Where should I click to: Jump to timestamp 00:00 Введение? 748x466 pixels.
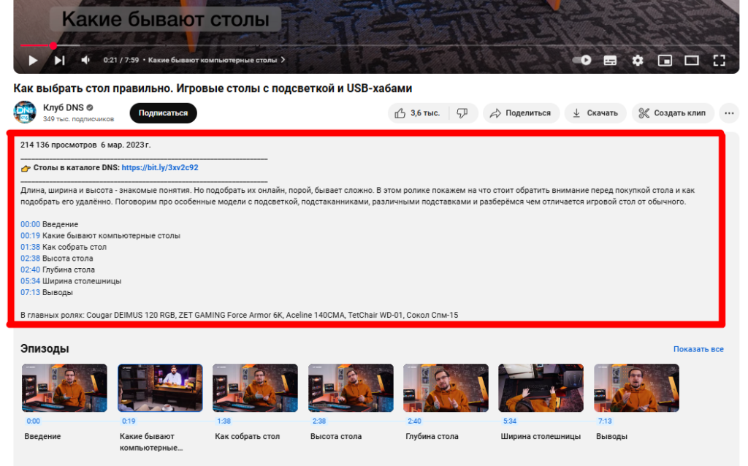tap(30, 224)
